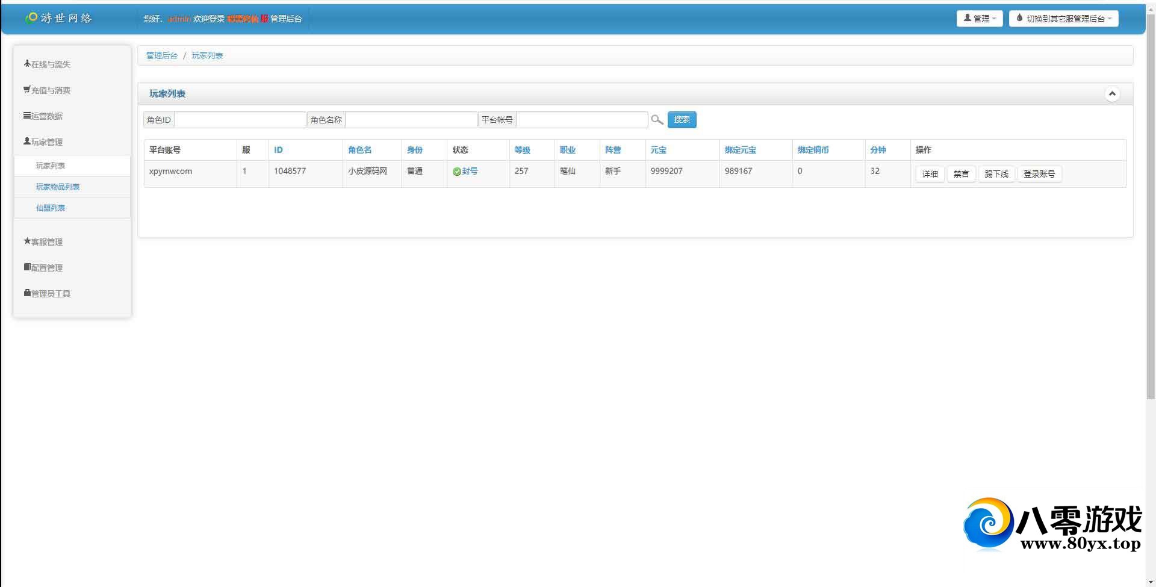Sort table by 绑定铜币 column header
Screen dimensions: 1156x587
point(813,150)
